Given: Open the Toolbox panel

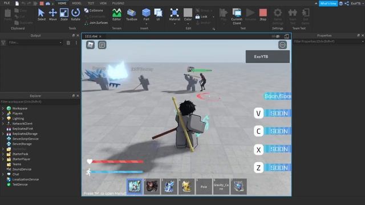Looking at the screenshot, I should coord(132,15).
